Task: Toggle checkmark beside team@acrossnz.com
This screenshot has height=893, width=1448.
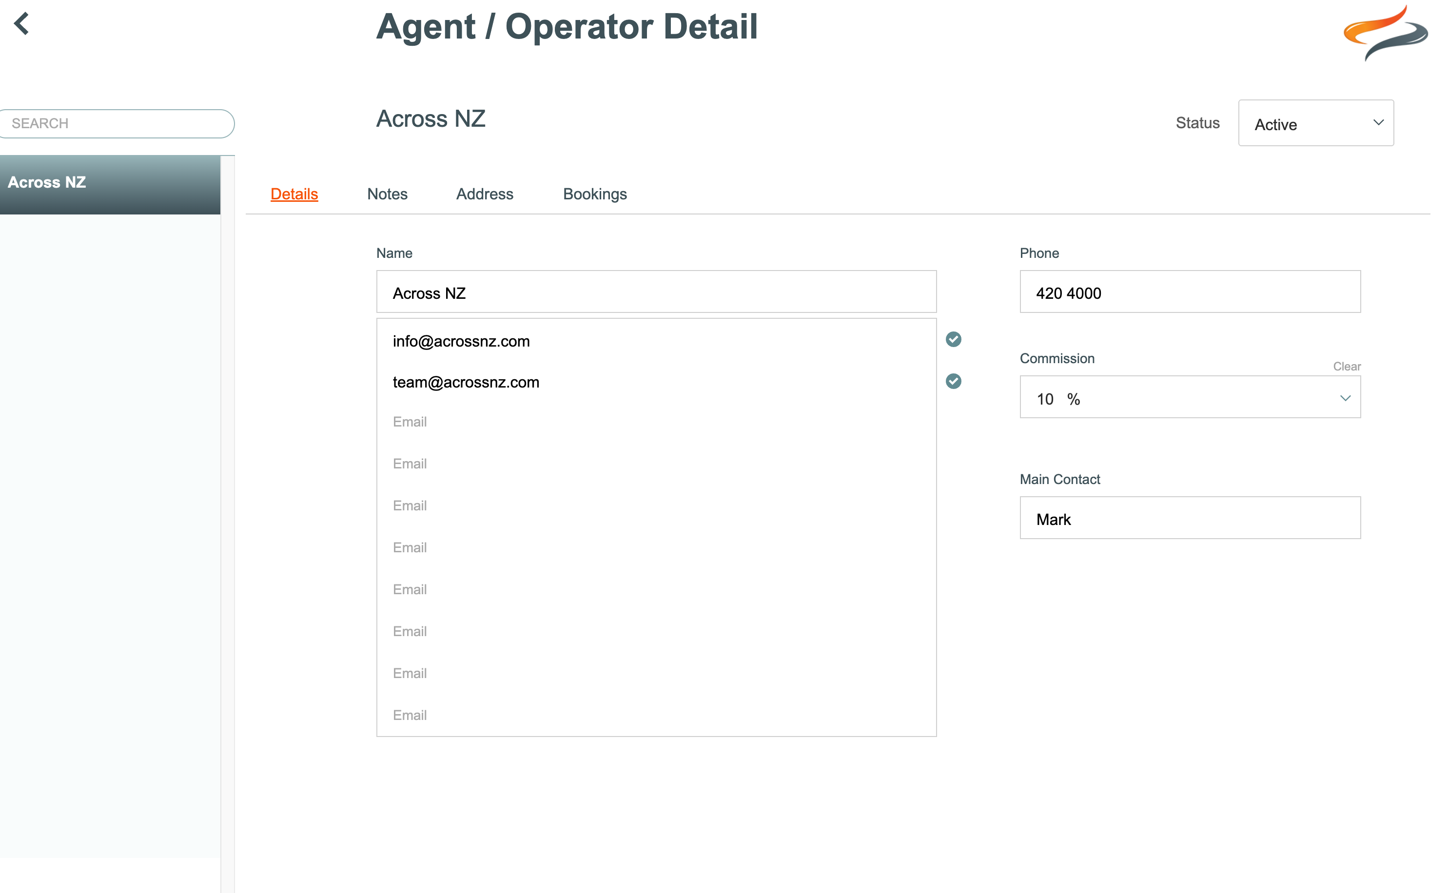Action: [953, 381]
